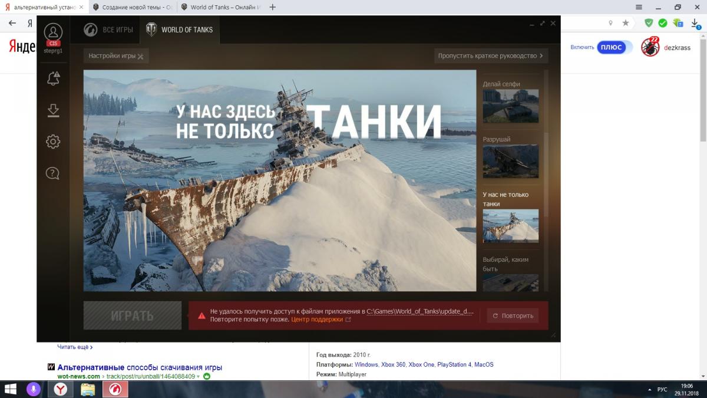Click the Повторить retry button

tap(513, 315)
